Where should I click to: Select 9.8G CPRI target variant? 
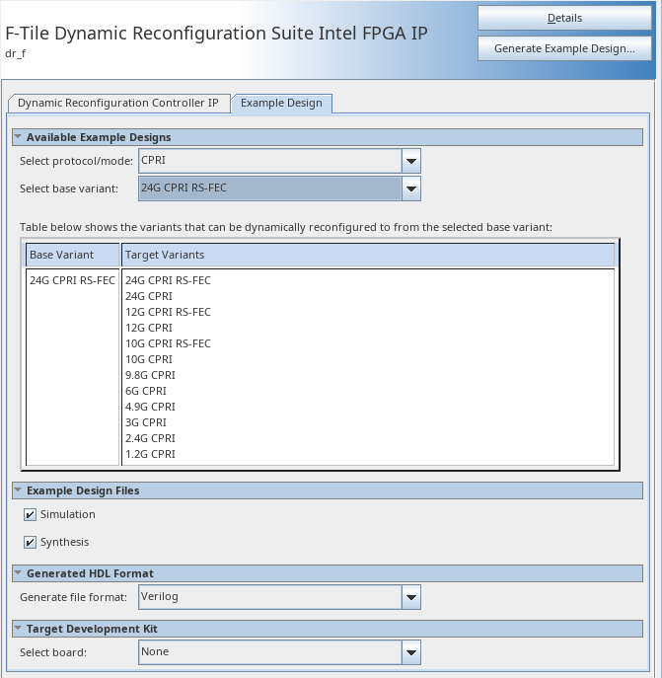(x=151, y=375)
